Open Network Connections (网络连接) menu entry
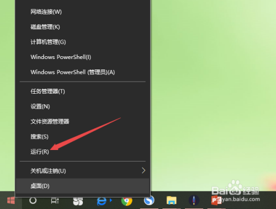Screen dimensions: 276x209 [83, 12]
